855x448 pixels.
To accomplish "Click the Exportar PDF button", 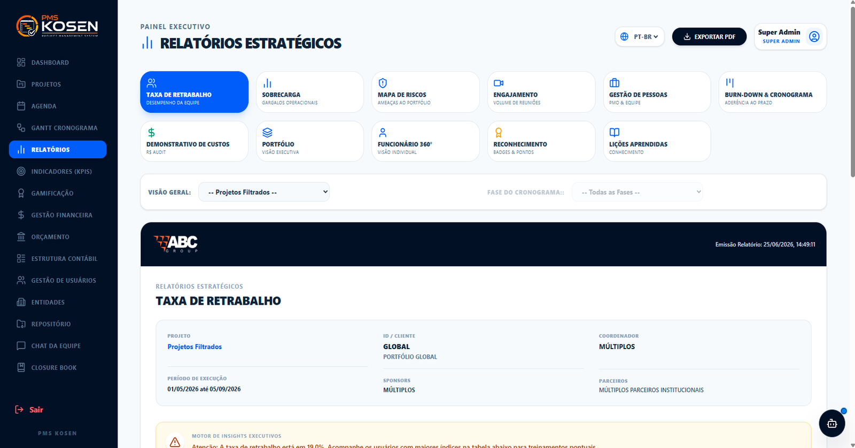I will [709, 37].
